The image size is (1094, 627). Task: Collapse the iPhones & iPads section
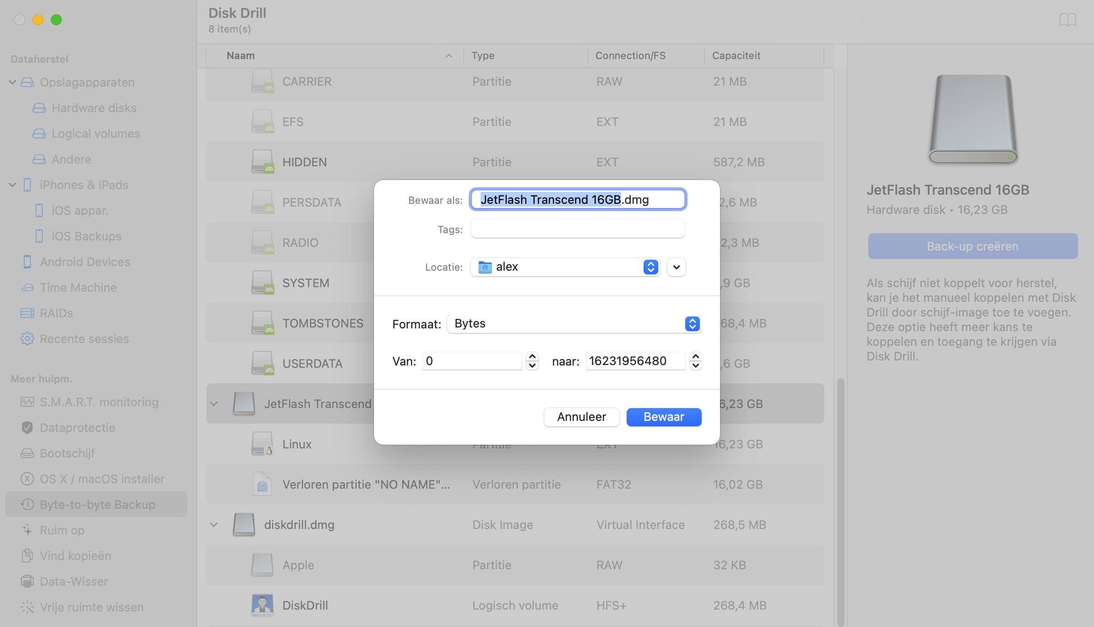13,185
